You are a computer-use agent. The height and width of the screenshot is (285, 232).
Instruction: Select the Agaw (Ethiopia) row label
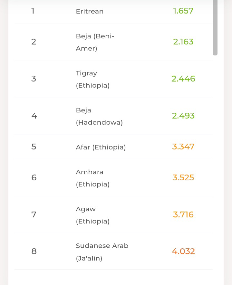pos(92,215)
